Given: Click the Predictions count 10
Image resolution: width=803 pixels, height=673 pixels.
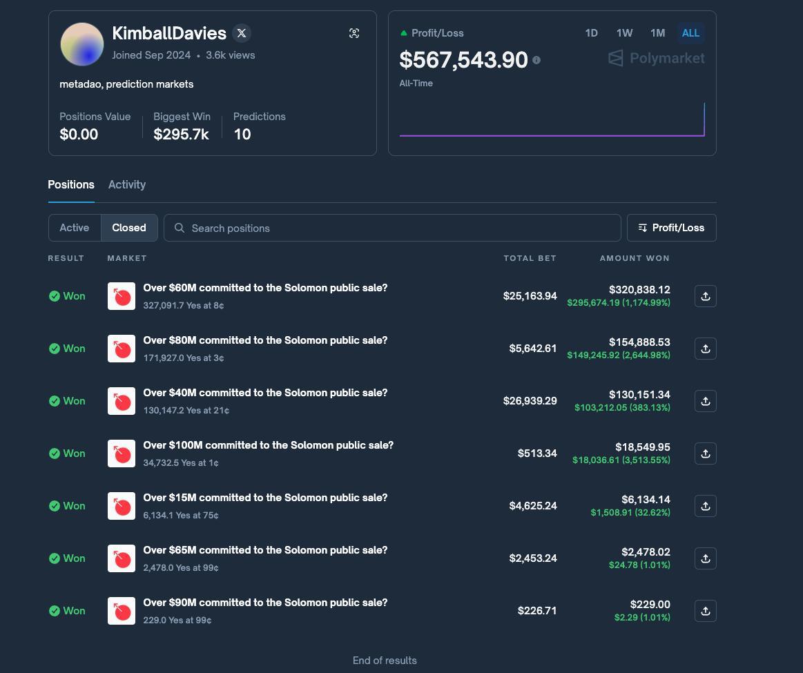Looking at the screenshot, I should tap(242, 135).
